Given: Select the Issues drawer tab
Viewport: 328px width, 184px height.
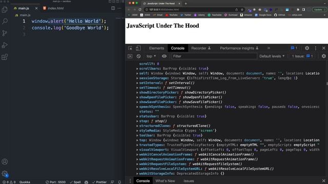Looking at the screenshot, I should [189, 181].
